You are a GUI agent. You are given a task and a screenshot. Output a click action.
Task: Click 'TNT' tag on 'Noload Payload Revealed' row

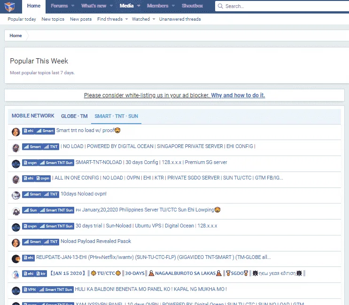pyautogui.click(x=51, y=242)
